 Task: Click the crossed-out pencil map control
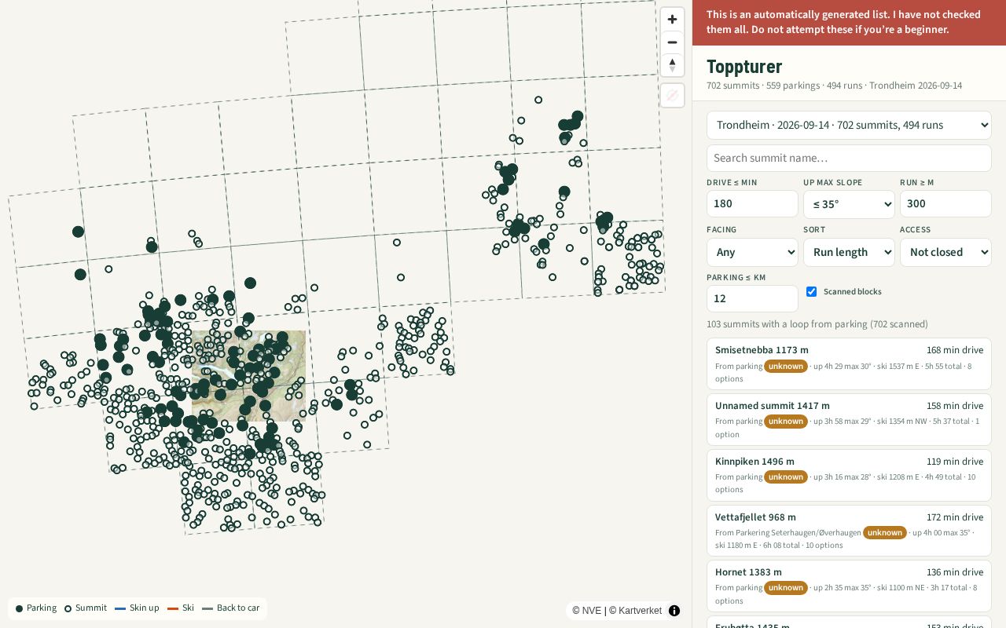(672, 96)
